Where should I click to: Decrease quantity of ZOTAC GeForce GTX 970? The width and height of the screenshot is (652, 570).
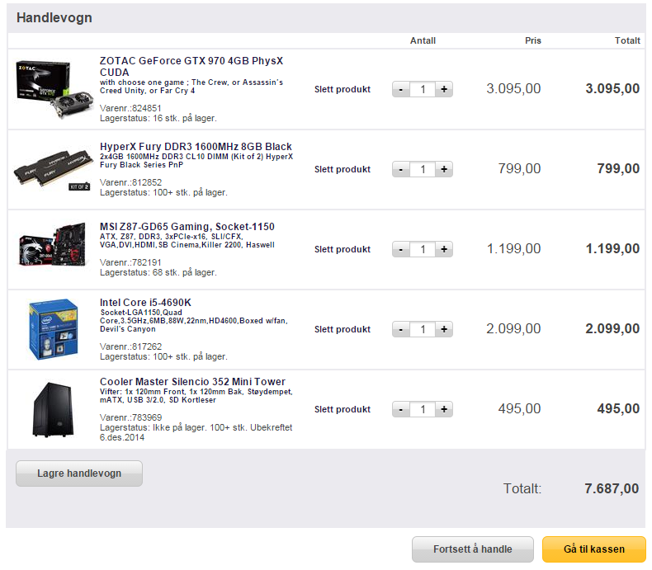(401, 89)
